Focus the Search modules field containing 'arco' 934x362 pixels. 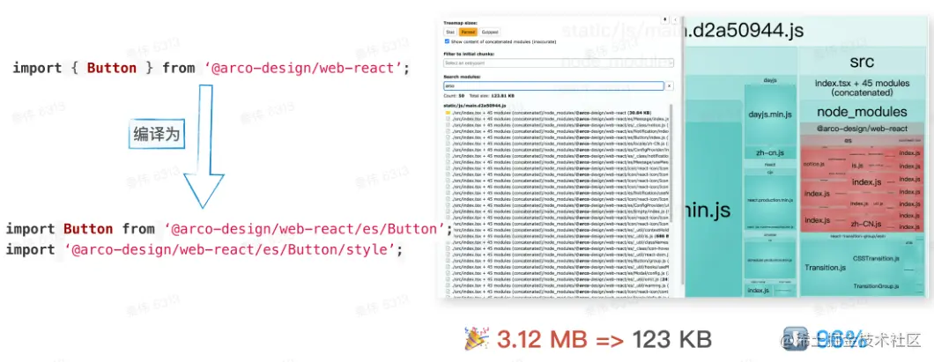[x=553, y=85]
